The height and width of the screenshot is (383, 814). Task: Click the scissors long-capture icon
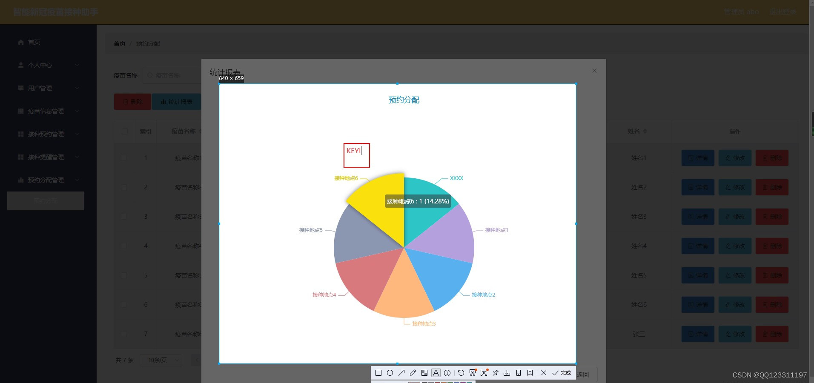(x=473, y=373)
